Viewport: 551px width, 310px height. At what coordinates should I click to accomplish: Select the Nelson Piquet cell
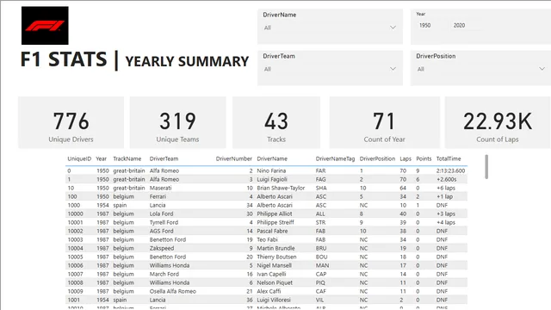[x=275, y=282]
